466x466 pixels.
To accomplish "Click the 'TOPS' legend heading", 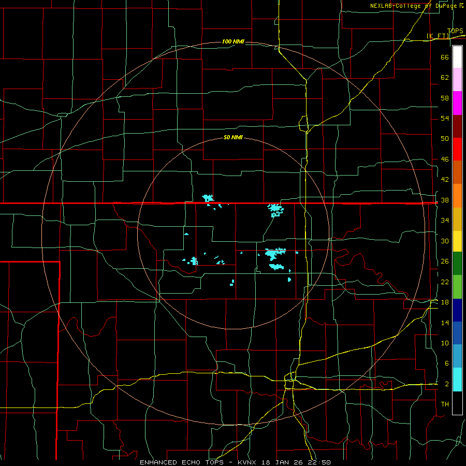I will click(x=455, y=31).
